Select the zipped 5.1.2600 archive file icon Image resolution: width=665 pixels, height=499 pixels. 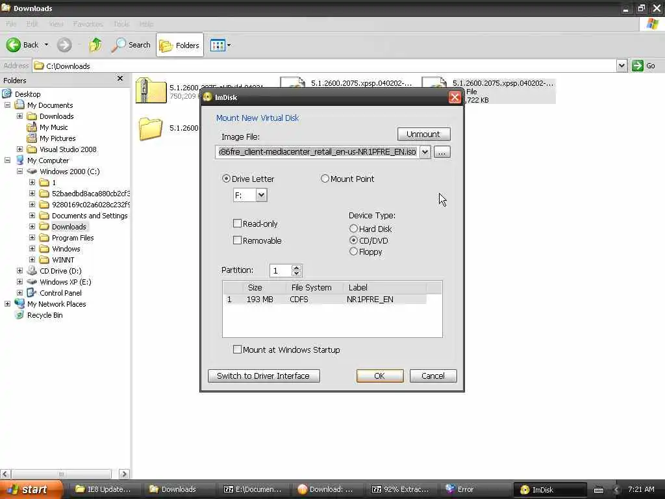point(151,90)
